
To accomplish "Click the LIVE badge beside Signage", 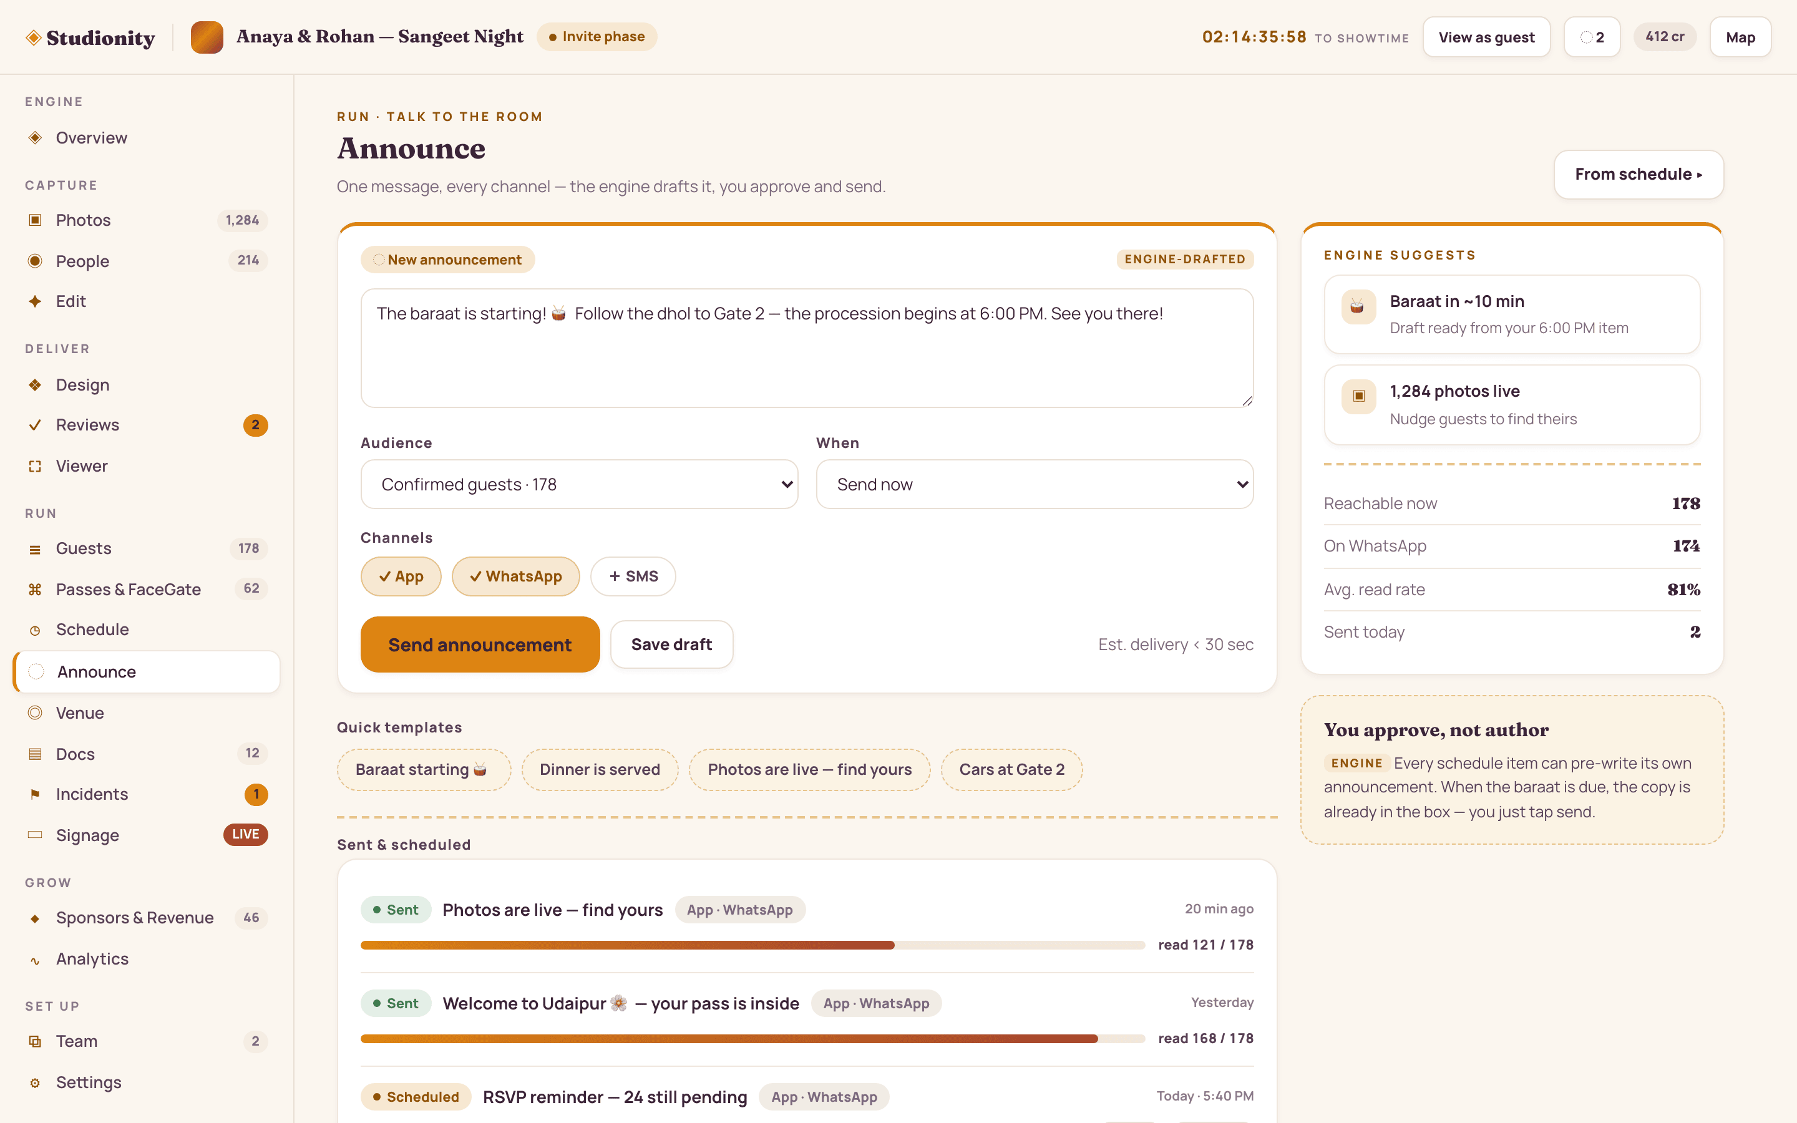I will 245,834.
